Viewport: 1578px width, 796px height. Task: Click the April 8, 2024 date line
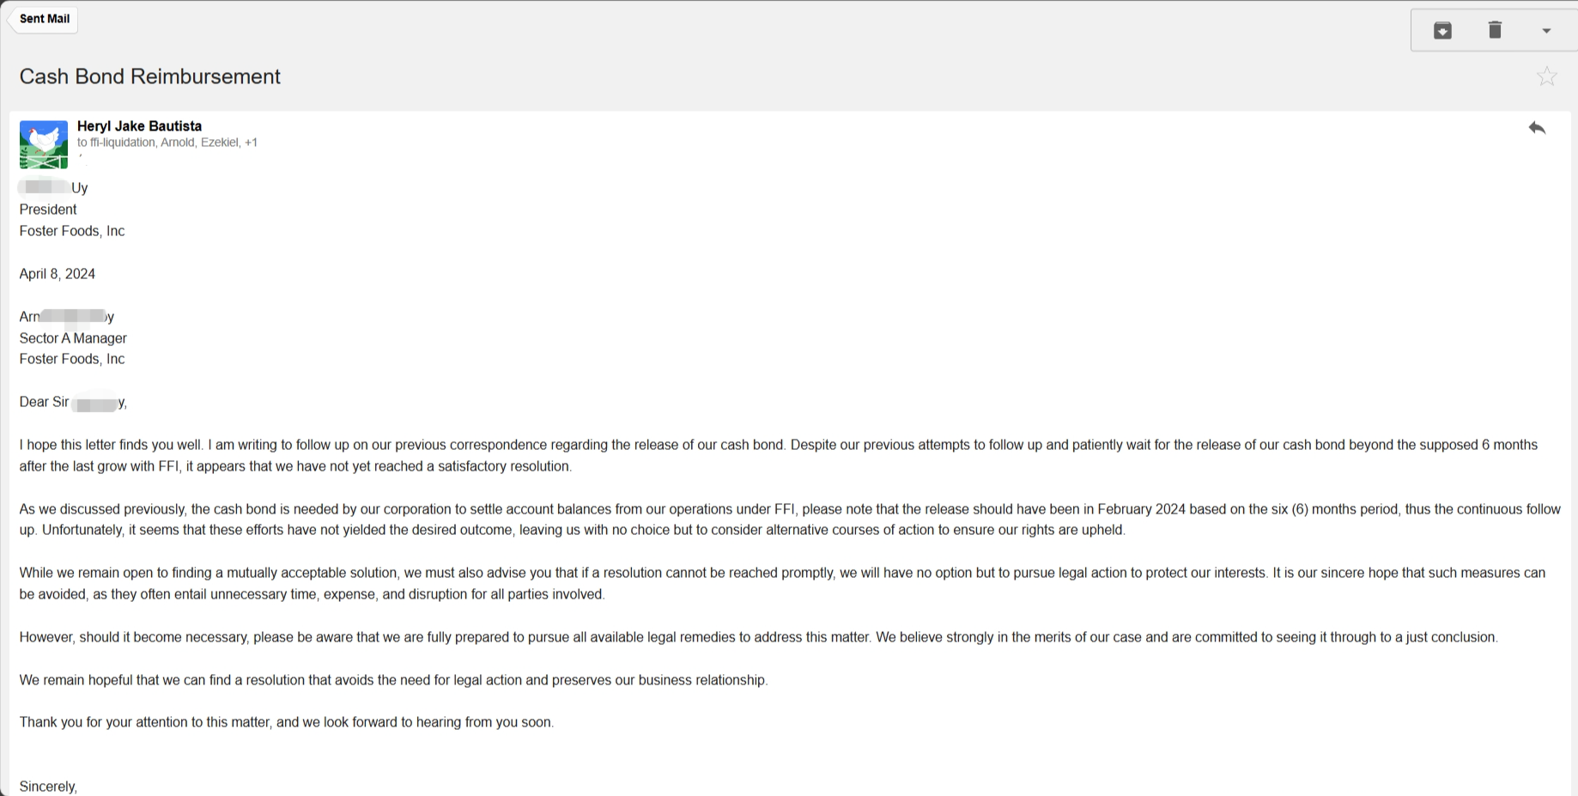point(58,274)
